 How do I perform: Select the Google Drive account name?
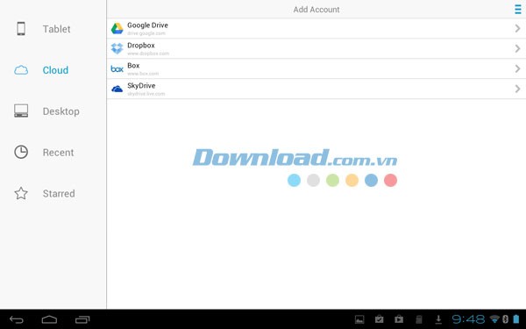pos(147,25)
